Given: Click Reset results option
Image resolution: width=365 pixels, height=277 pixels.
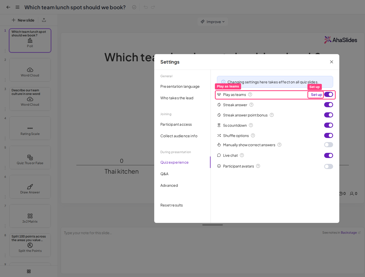Looking at the screenshot, I should pos(172,205).
